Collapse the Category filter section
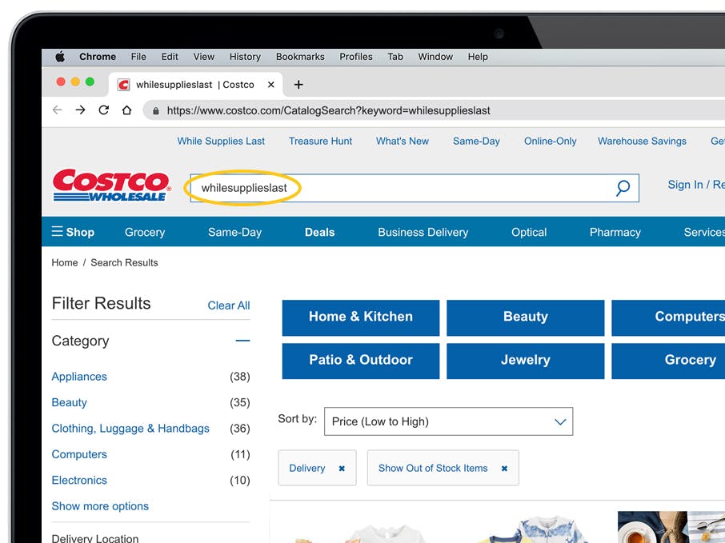 pos(242,341)
